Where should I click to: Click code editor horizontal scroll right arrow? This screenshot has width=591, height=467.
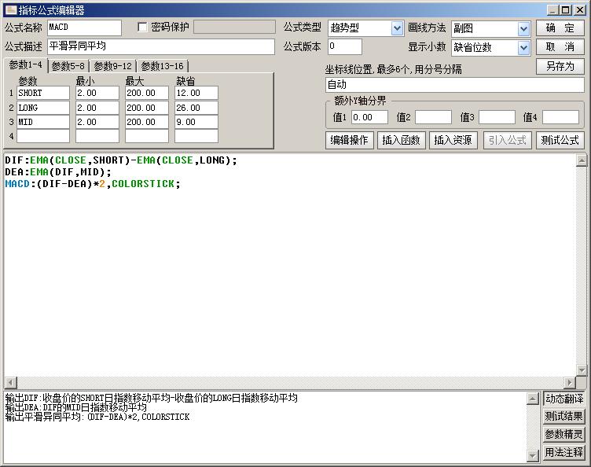tap(570, 383)
